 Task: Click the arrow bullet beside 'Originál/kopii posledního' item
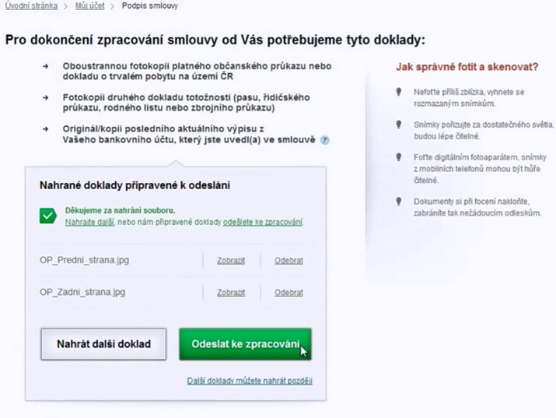coord(45,128)
